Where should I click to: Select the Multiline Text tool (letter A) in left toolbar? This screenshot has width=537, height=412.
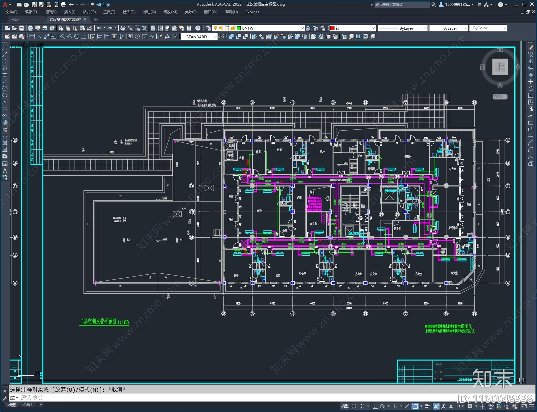point(5,170)
